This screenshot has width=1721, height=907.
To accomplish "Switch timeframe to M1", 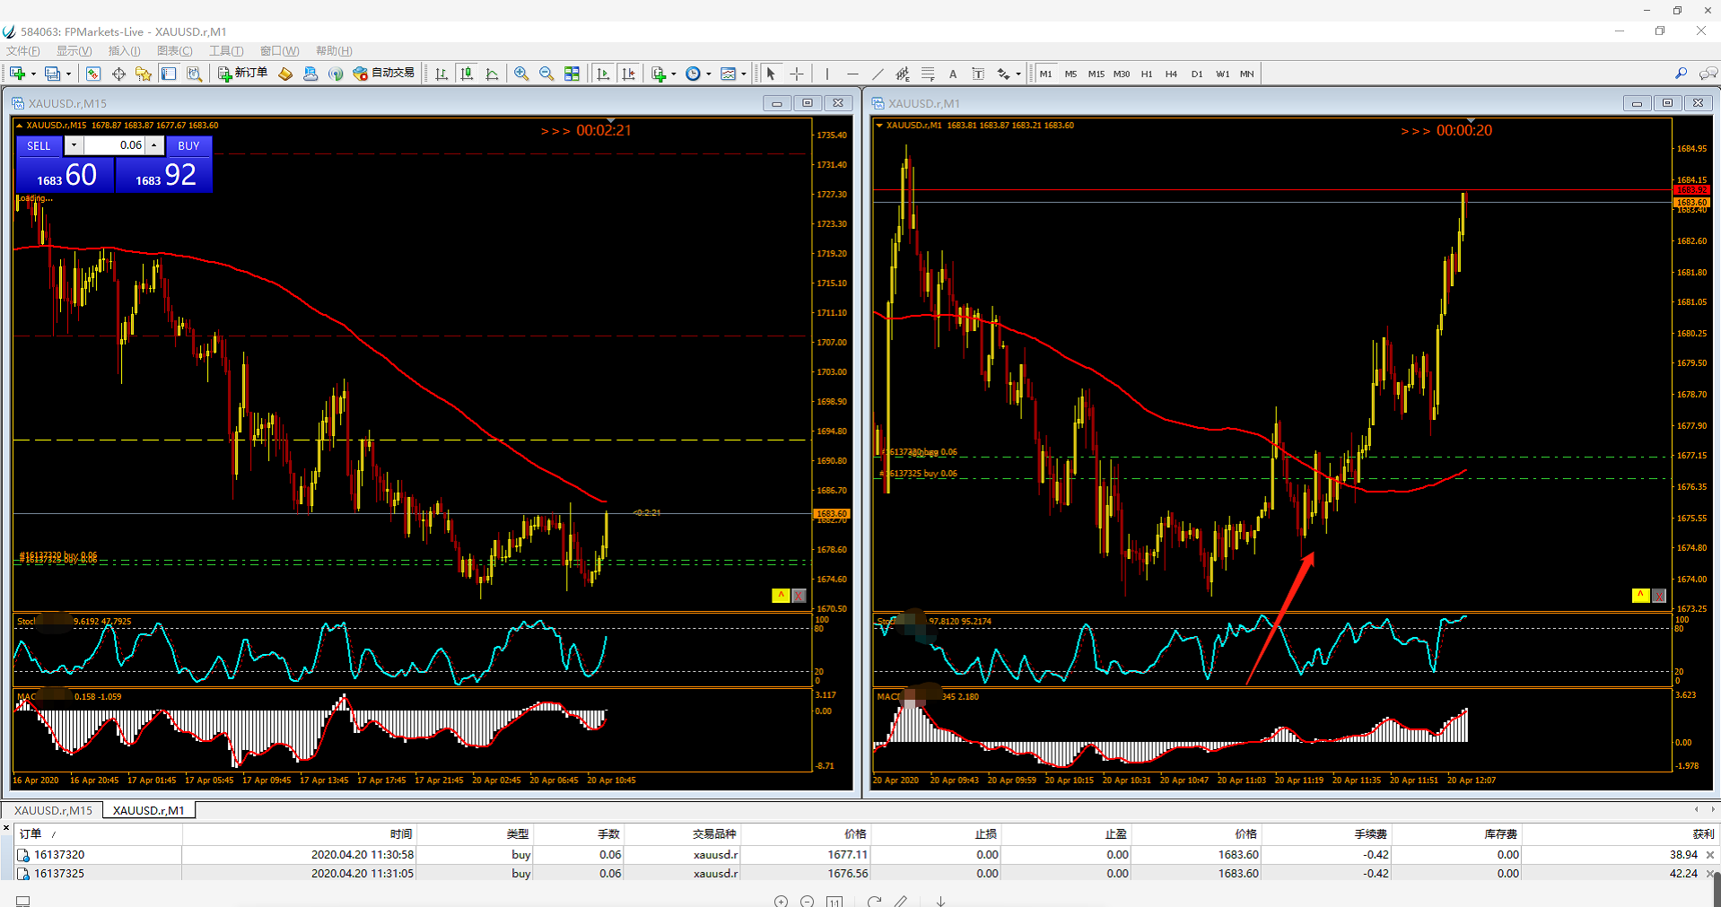I will point(1045,74).
